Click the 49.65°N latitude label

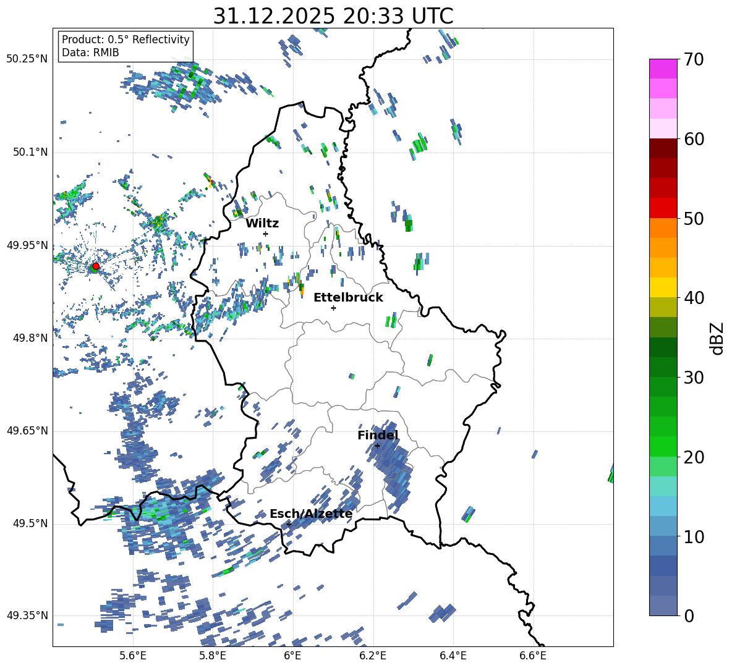pos(27,431)
